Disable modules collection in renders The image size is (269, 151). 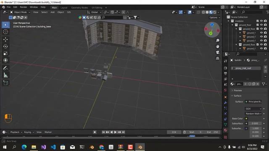[265, 21]
